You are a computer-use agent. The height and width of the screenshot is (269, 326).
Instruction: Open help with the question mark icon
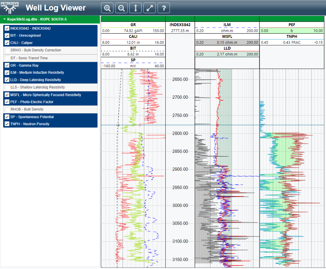[164, 8]
